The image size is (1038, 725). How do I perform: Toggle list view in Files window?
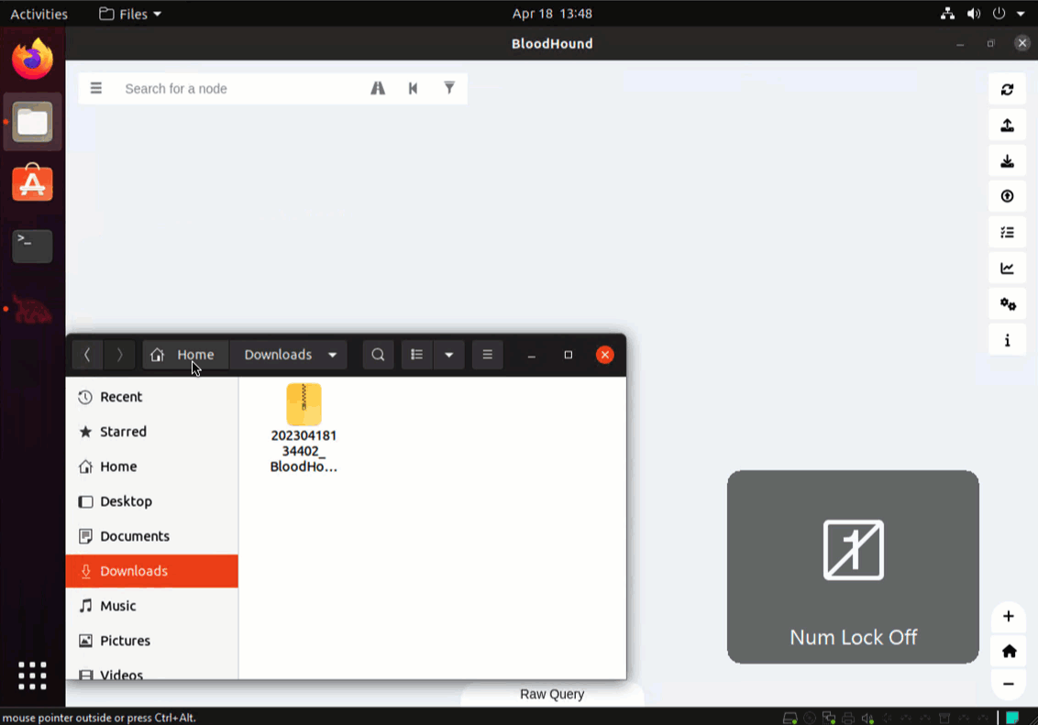pyautogui.click(x=416, y=355)
